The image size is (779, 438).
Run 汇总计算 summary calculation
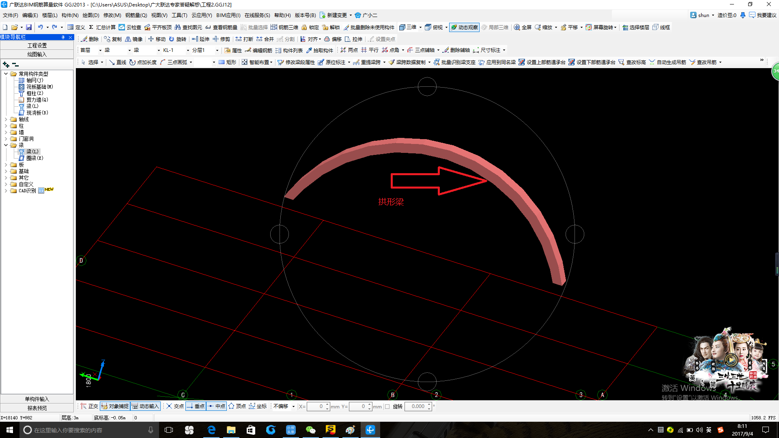tap(102, 27)
